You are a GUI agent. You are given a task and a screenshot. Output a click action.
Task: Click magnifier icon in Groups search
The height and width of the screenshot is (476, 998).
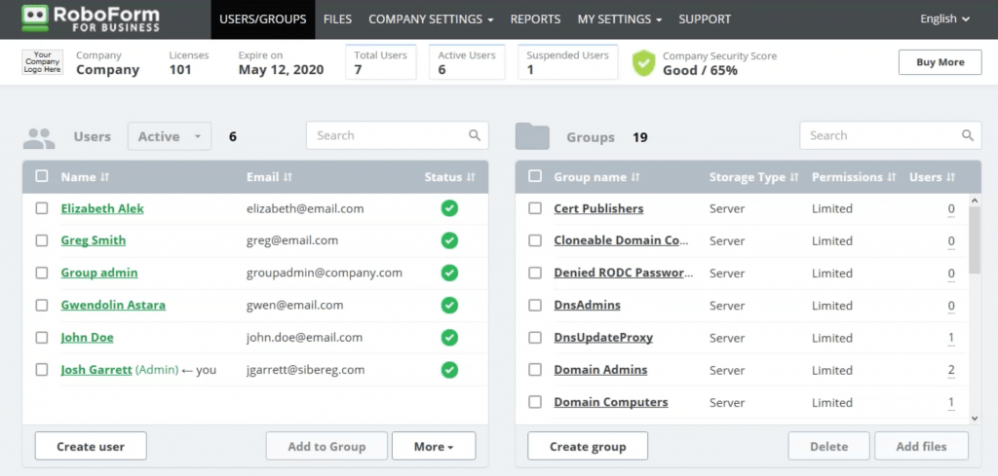[968, 136]
